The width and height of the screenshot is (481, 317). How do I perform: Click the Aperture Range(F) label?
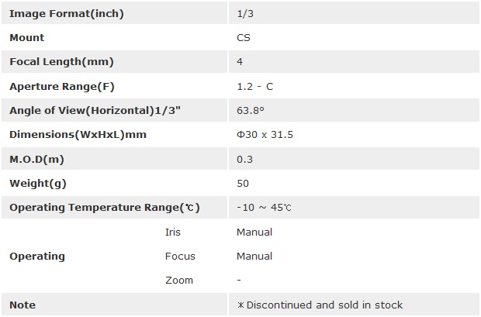tap(62, 86)
